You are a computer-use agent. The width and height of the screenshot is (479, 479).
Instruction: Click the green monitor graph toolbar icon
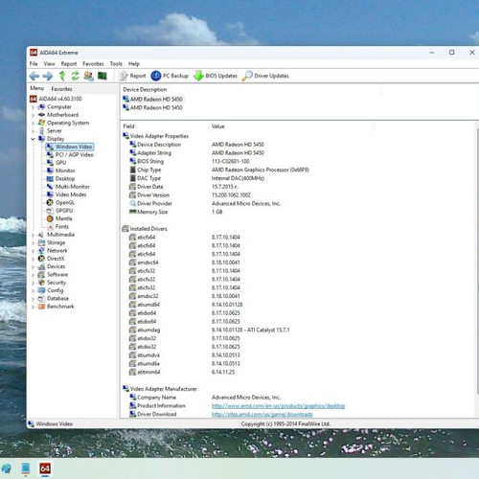click(103, 76)
